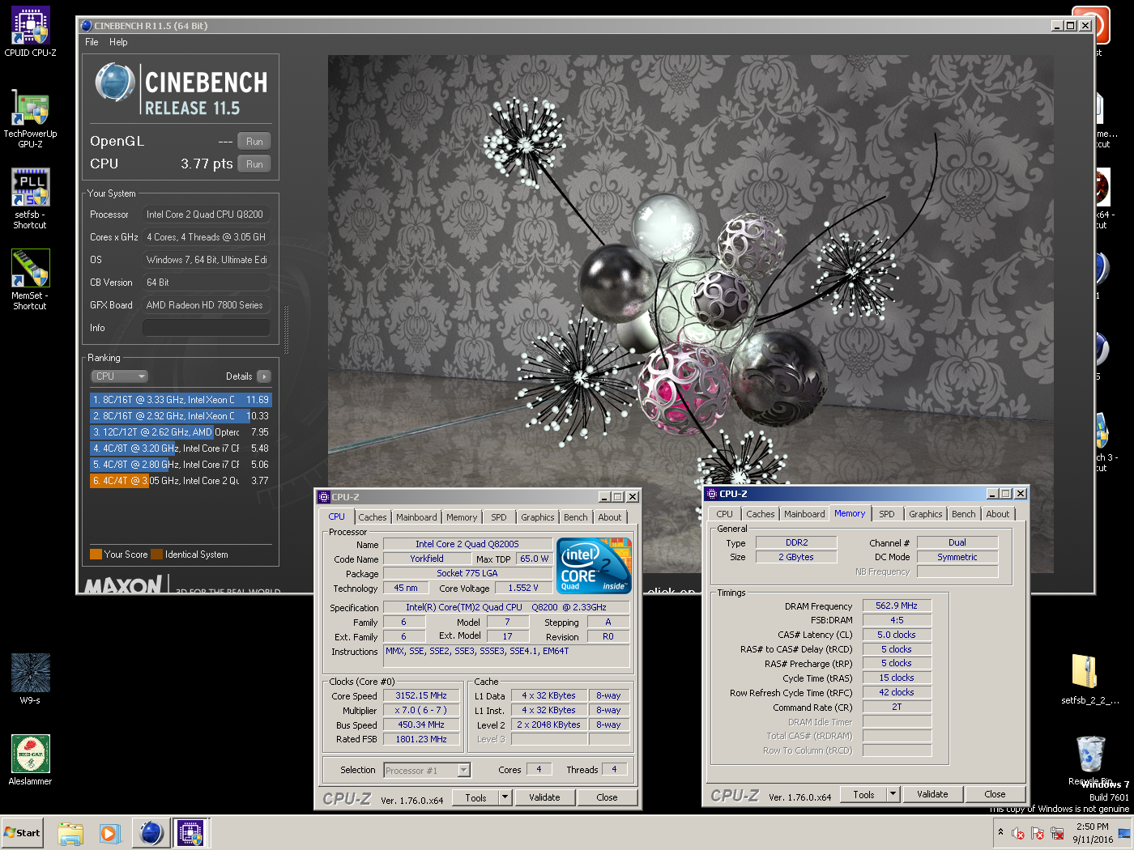Expand Tools dropdown arrow in left CPU-Z window

(x=505, y=798)
